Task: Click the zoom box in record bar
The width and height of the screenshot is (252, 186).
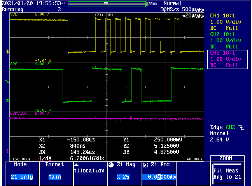Action: [x=106, y=3]
